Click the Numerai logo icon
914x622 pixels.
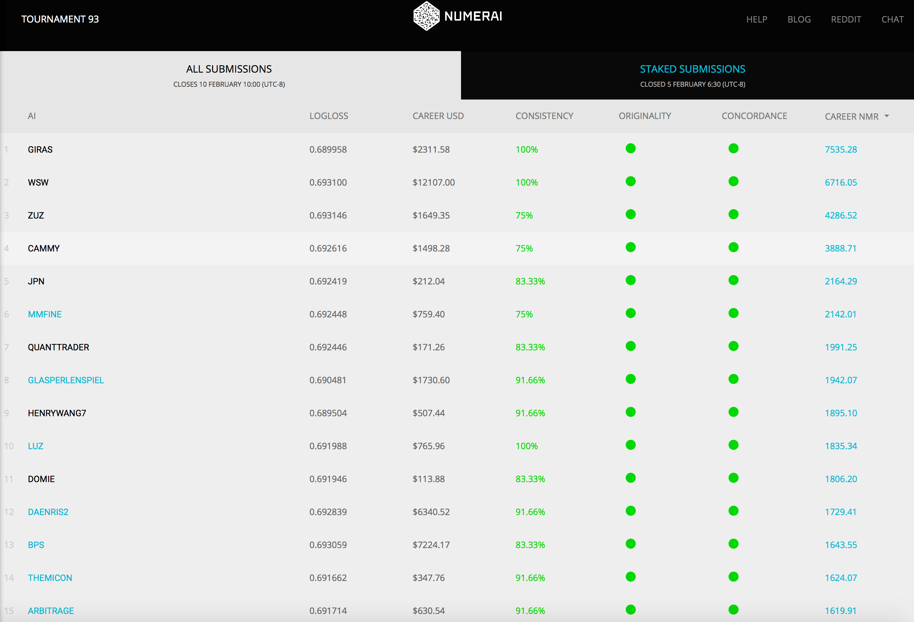point(426,16)
